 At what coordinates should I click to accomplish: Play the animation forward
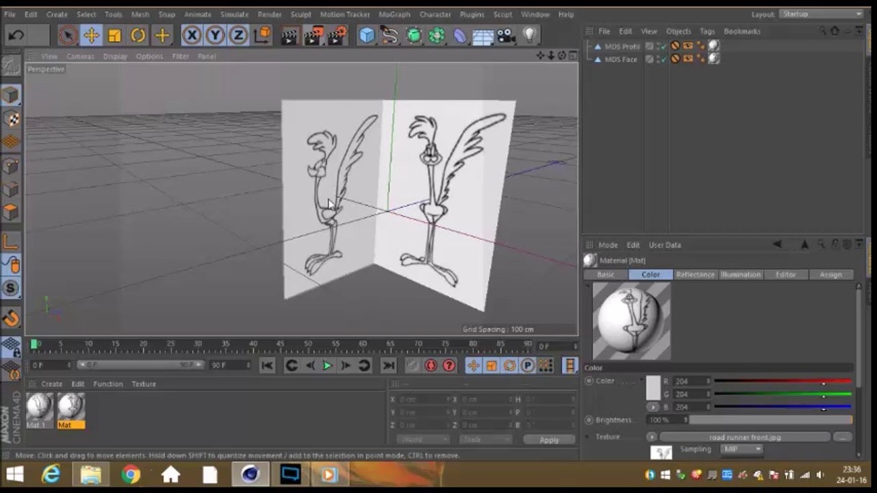click(327, 366)
